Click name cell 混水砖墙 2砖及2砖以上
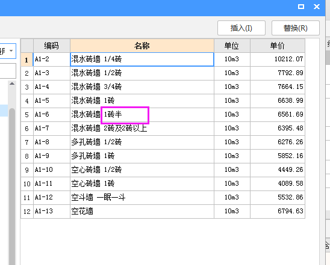 coord(142,129)
